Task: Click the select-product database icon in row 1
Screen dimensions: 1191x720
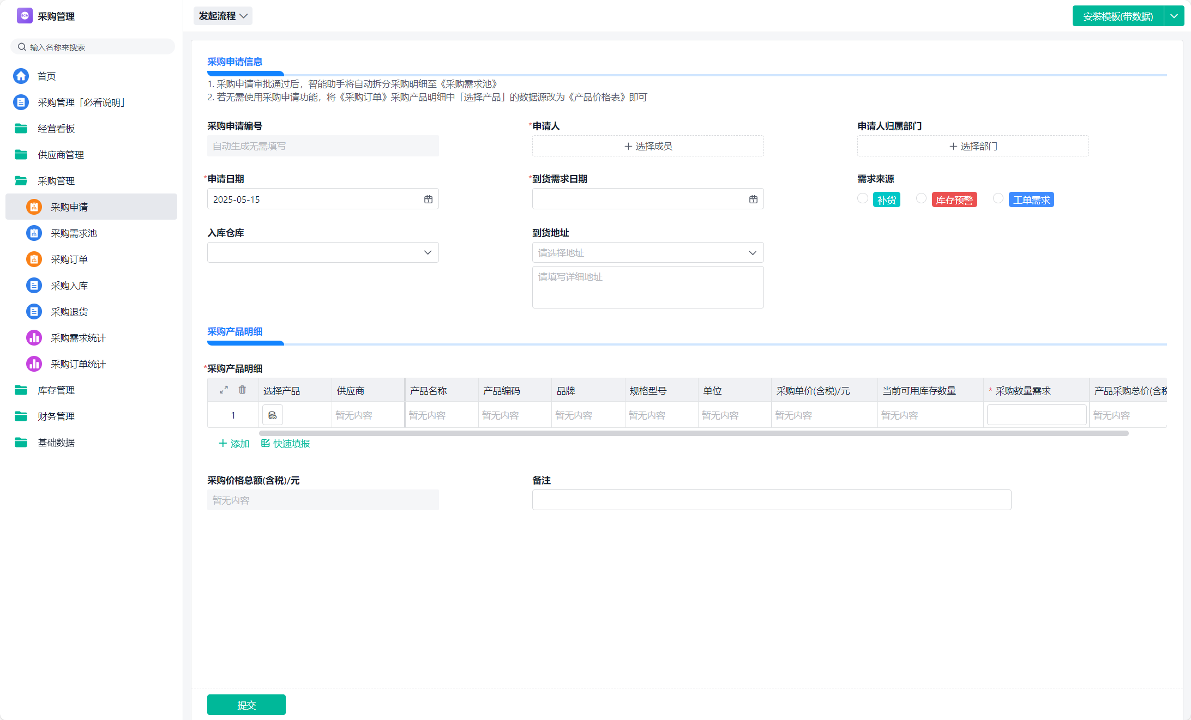Action: [272, 415]
